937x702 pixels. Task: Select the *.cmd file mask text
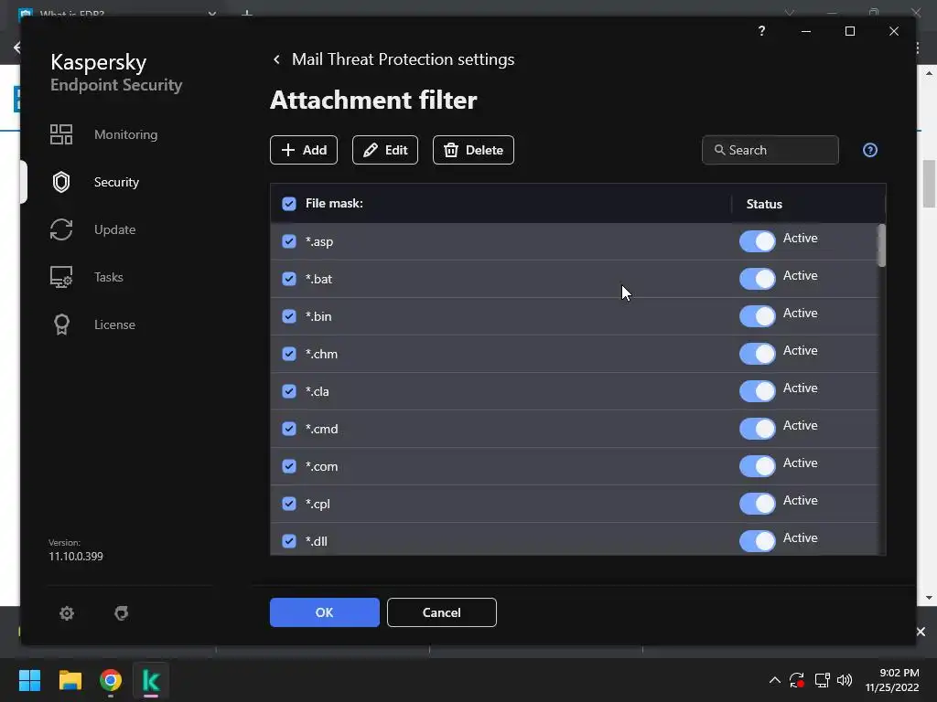click(x=321, y=429)
